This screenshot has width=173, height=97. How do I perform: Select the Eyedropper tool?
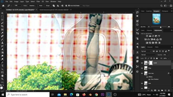tap(2, 33)
